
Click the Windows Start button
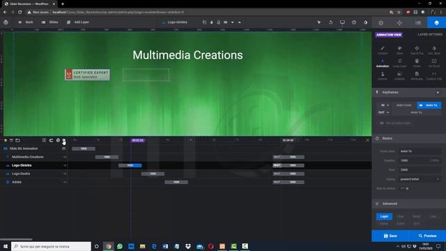pos(6,246)
